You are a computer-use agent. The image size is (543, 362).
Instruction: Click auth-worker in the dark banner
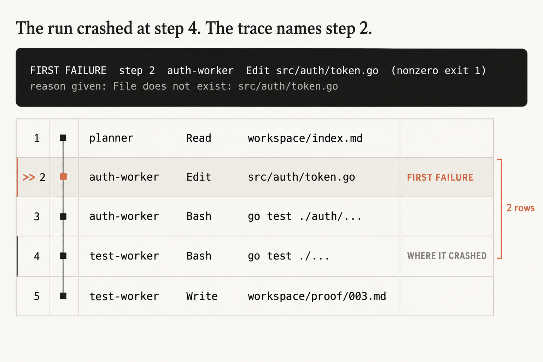point(200,71)
